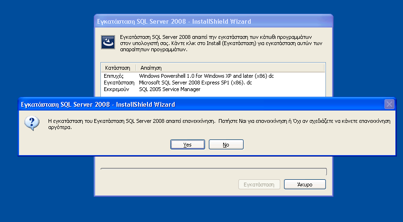Click the installer icon in wizard window
This screenshot has width=403, height=222.
pos(108,42)
